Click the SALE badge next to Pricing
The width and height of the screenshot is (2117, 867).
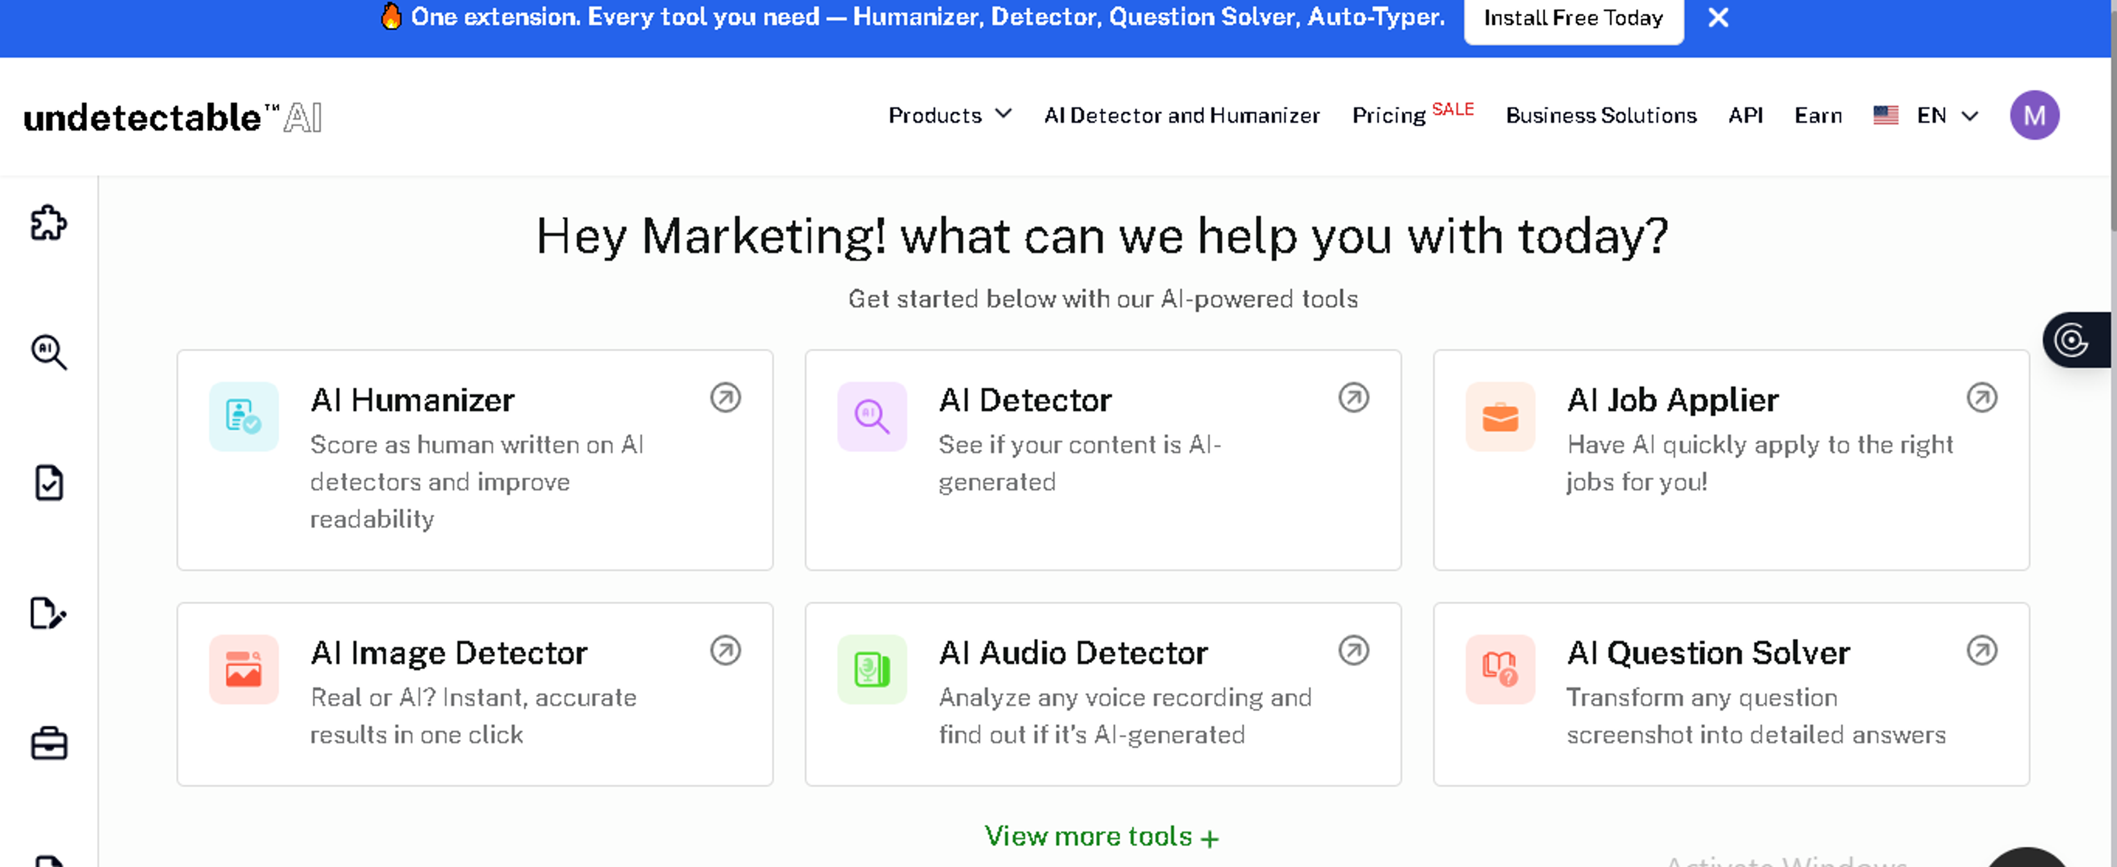click(x=1452, y=109)
